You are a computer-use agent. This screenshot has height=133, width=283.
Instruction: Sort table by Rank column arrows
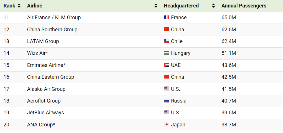(x=19, y=6)
